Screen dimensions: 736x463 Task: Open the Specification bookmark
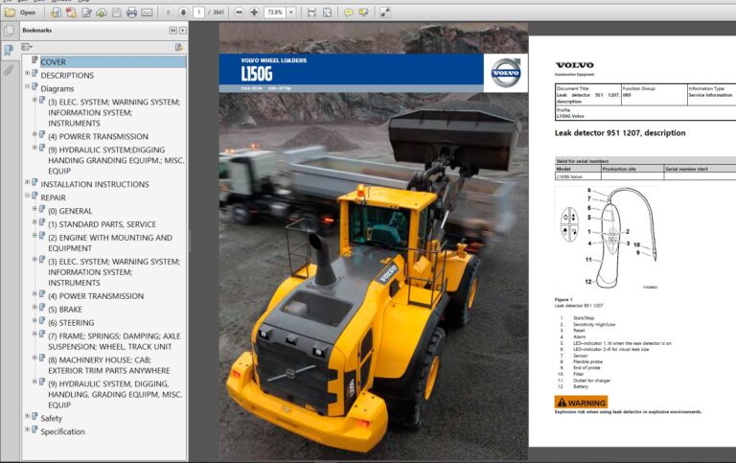point(62,431)
